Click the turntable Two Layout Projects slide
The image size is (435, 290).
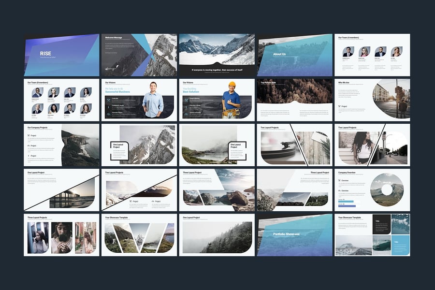294,145
